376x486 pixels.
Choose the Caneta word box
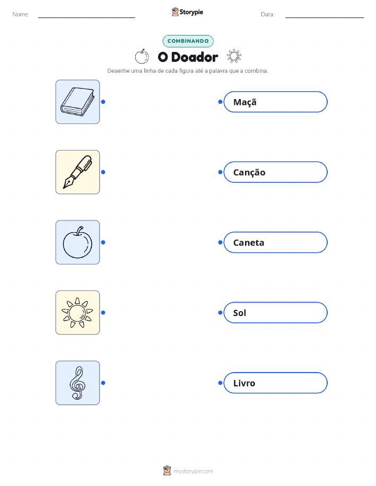point(275,242)
